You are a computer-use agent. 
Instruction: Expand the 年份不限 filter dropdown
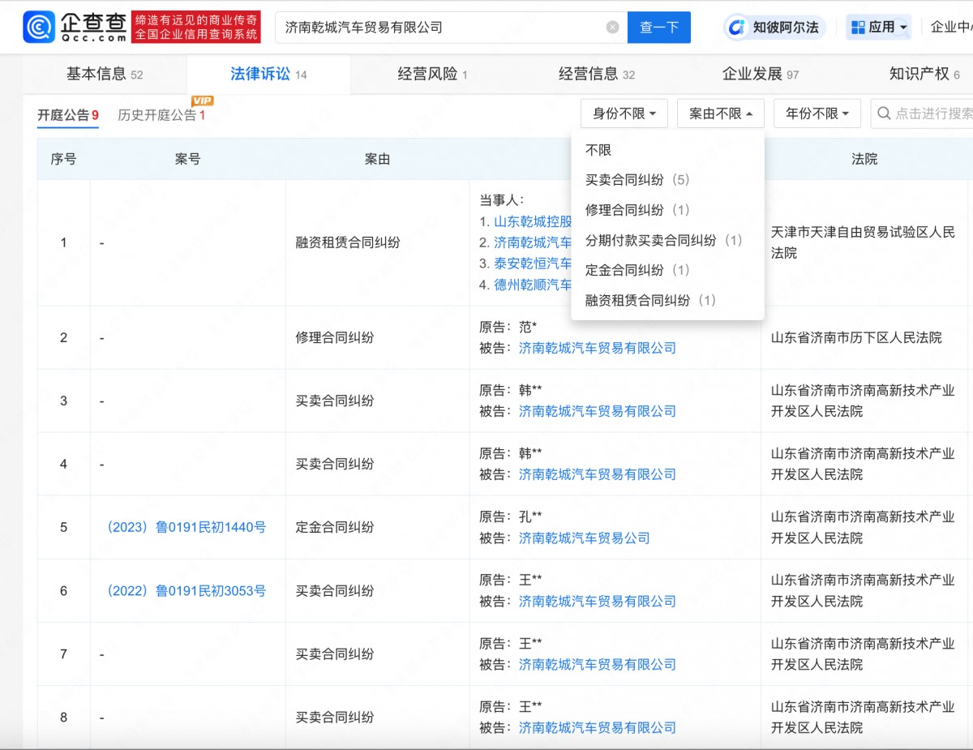coord(817,114)
